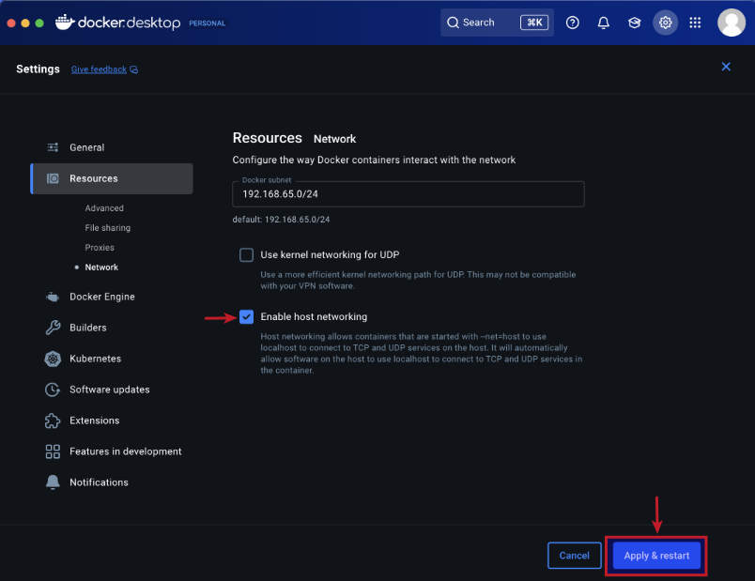
Task: Select the Builders section icon
Action: pyautogui.click(x=53, y=328)
